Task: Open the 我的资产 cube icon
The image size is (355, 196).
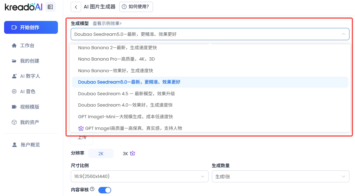Action: click(x=14, y=122)
